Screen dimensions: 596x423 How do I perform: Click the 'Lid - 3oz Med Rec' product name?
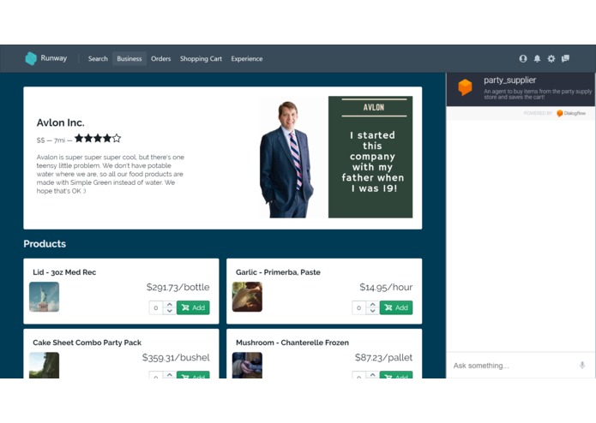coord(64,272)
